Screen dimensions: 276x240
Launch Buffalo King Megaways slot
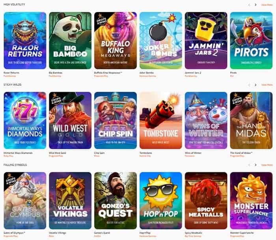(x=116, y=41)
